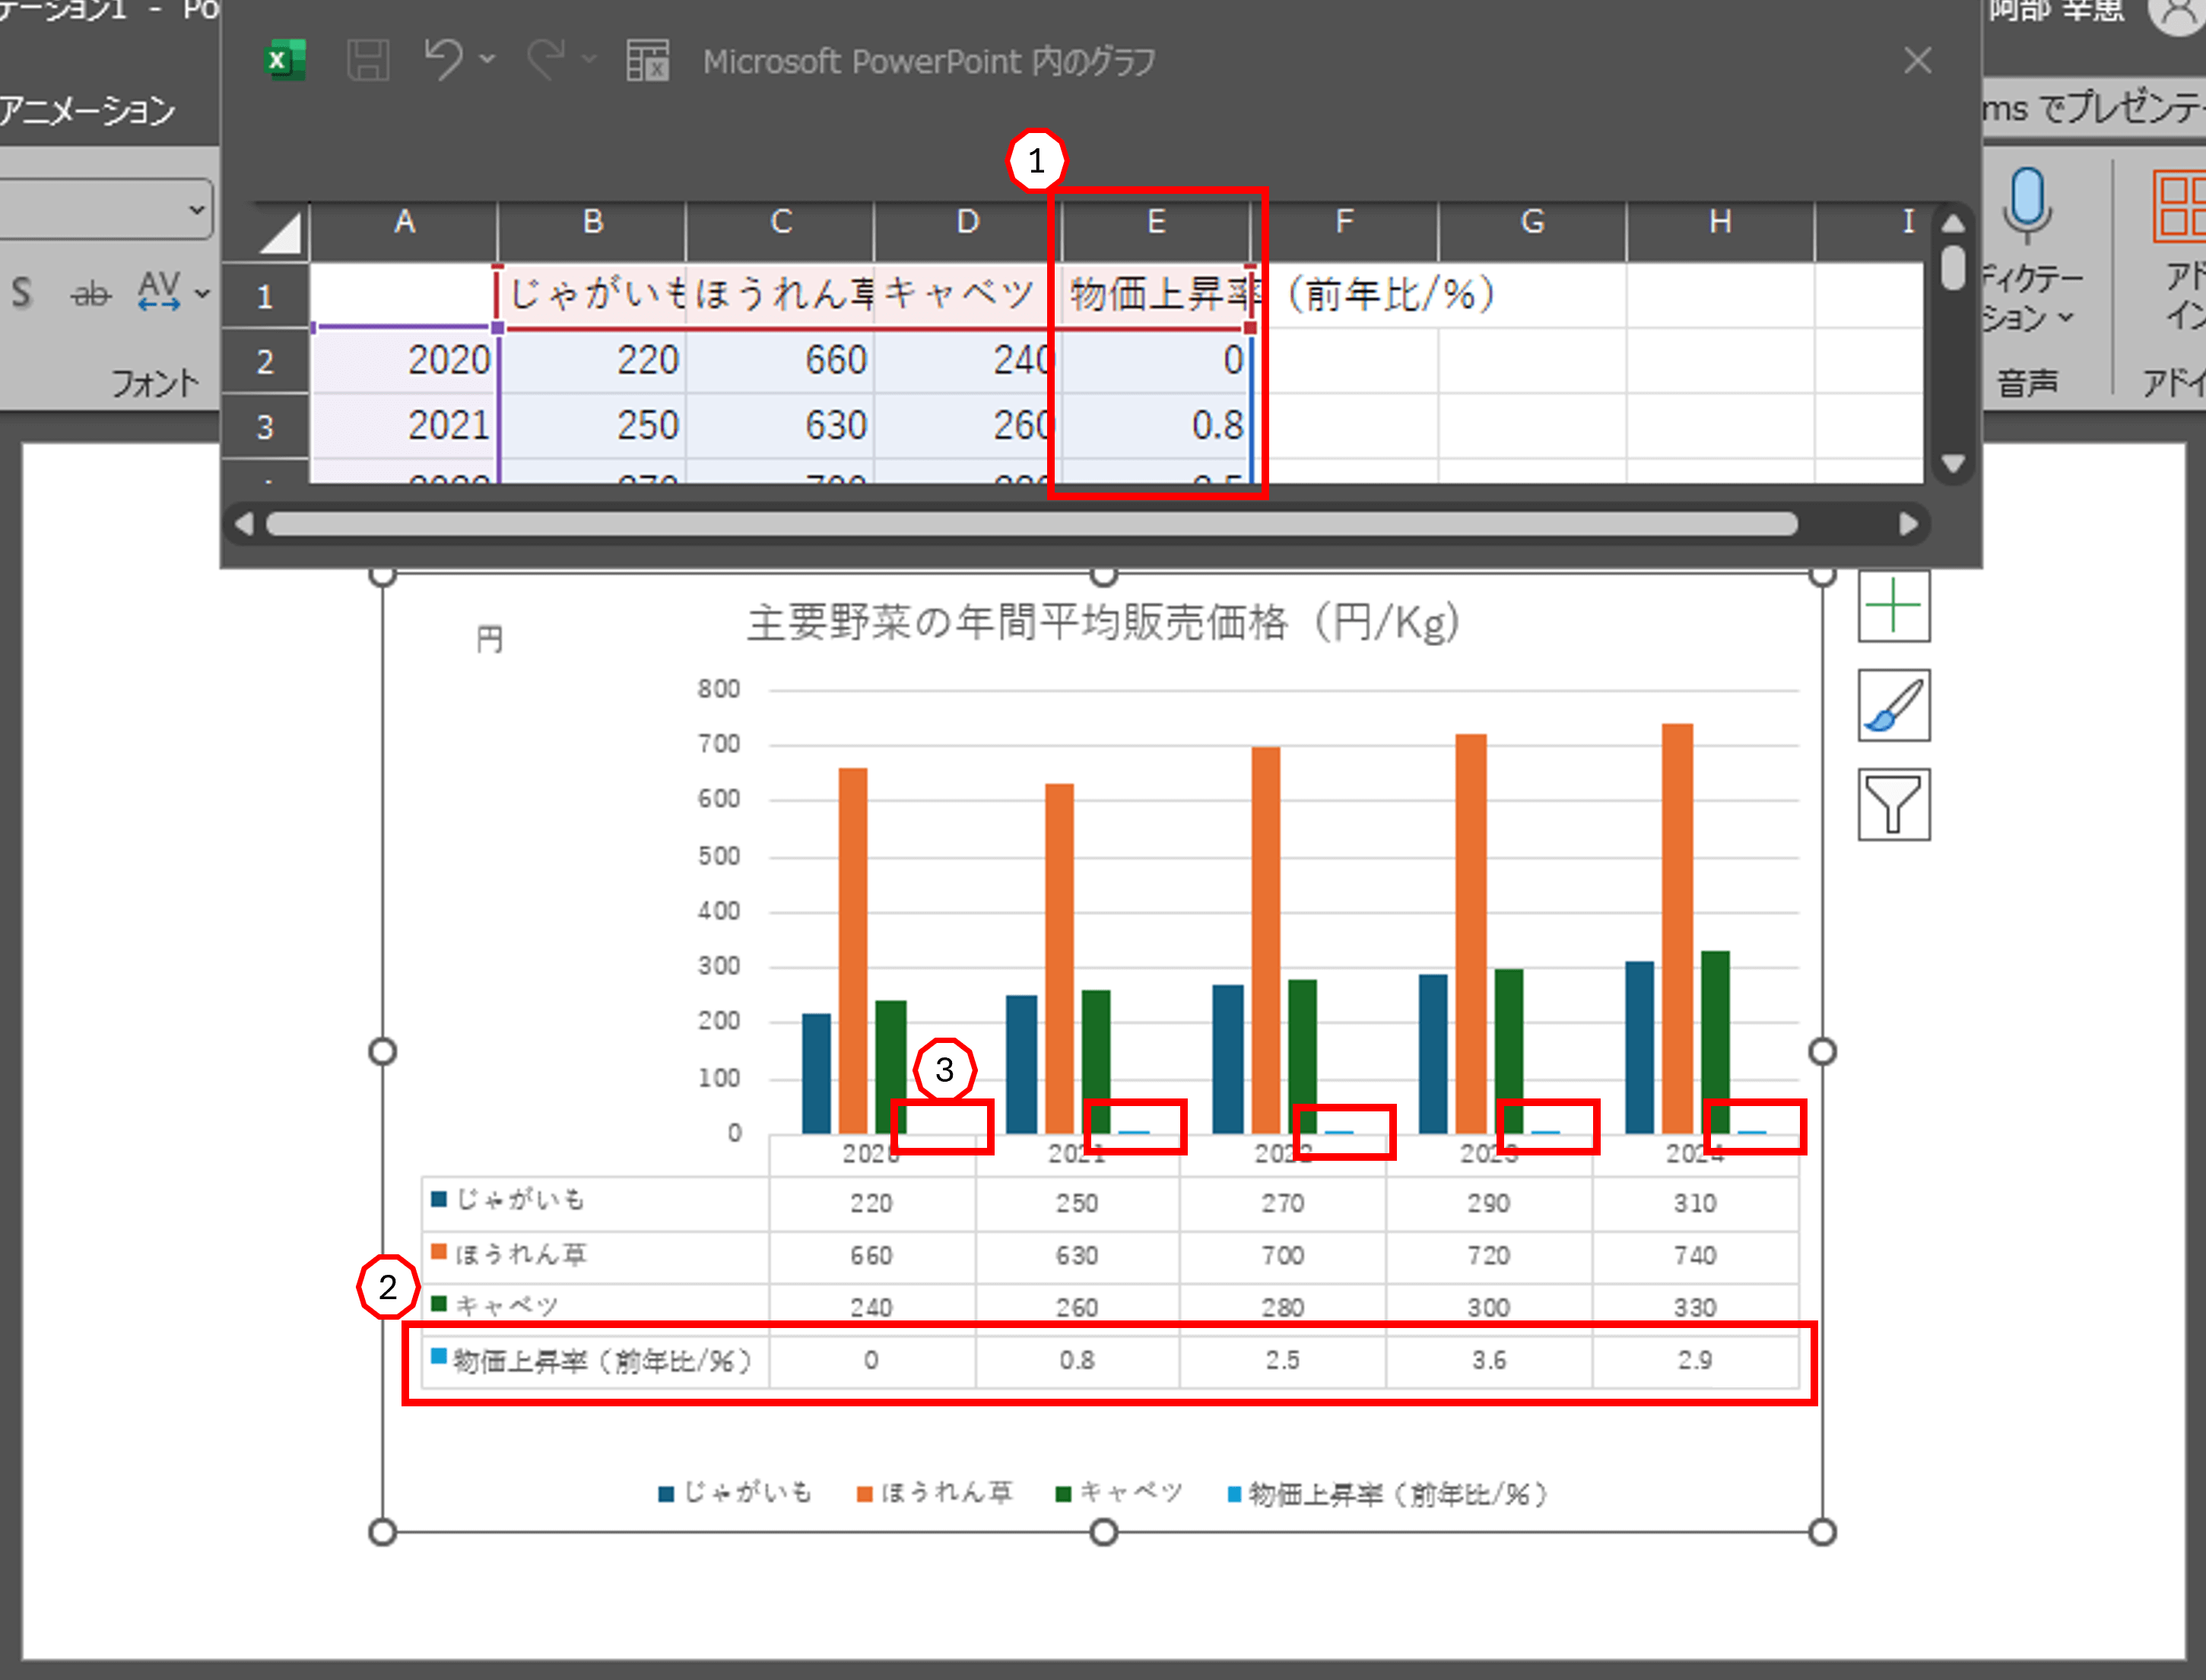Click the Excel app icon in the chart data window
This screenshot has width=2206, height=1680.
pyautogui.click(x=285, y=61)
